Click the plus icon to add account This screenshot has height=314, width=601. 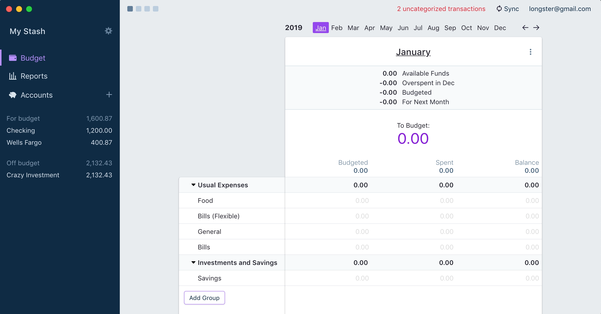click(109, 95)
